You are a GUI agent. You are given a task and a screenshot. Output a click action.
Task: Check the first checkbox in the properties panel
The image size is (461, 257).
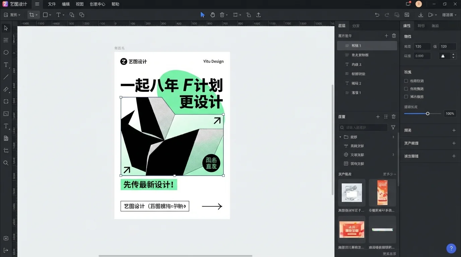point(406,81)
